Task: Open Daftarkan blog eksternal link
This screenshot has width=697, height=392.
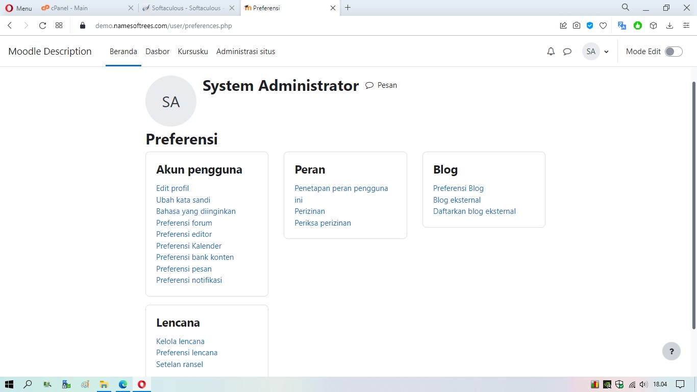Action: coord(475,211)
